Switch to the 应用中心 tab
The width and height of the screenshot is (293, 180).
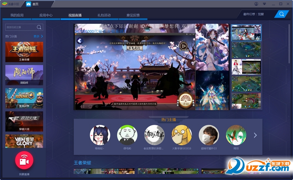tap(46, 15)
